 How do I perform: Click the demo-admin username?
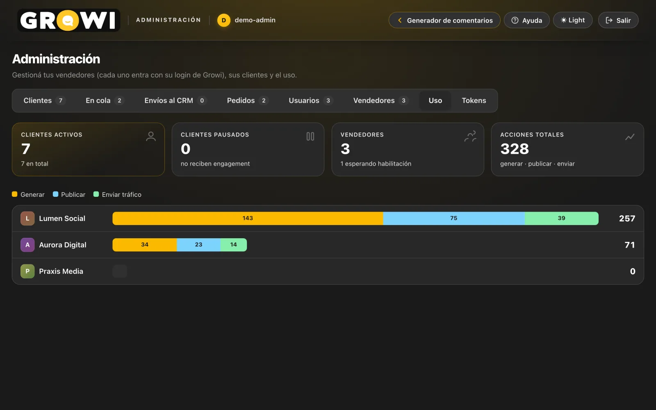pos(255,20)
